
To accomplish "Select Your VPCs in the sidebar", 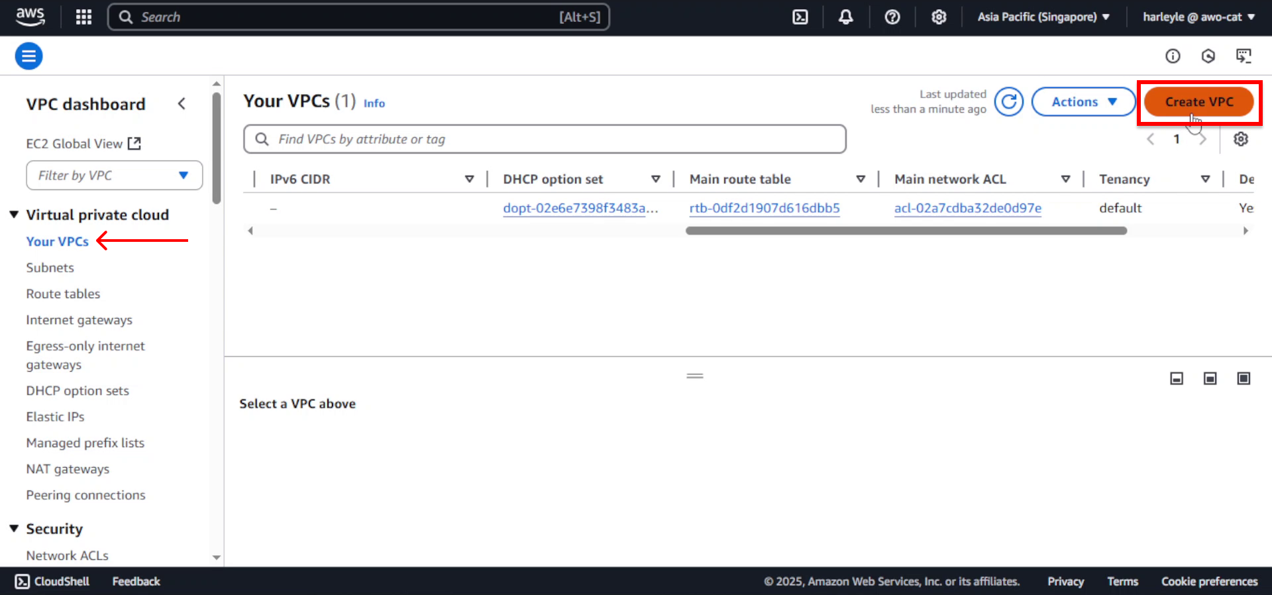I will click(58, 241).
